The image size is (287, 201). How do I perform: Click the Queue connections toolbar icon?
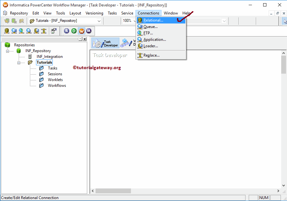coord(14,31)
